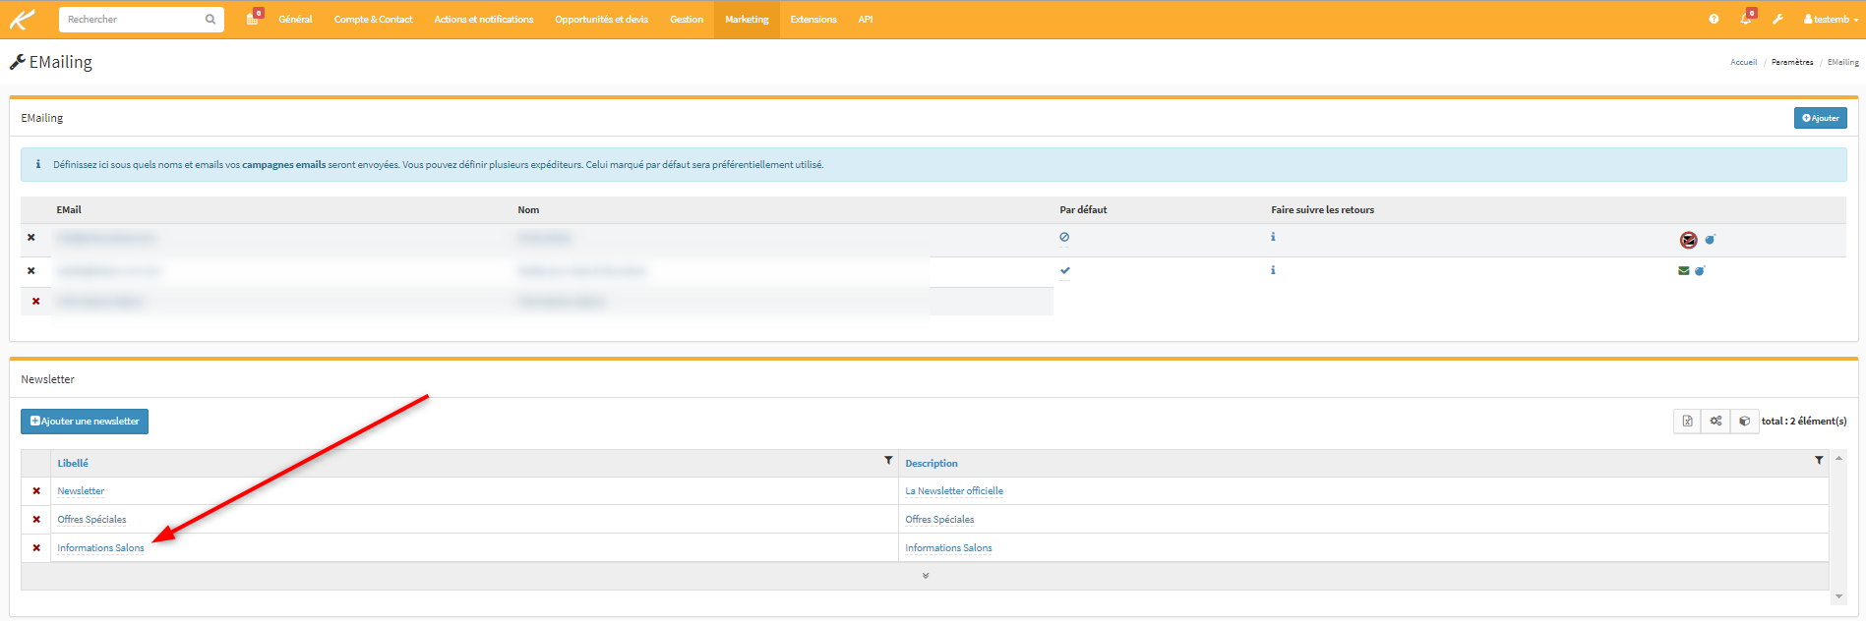Set the first sender as default
This screenshot has height=621, width=1866.
pyautogui.click(x=1064, y=237)
